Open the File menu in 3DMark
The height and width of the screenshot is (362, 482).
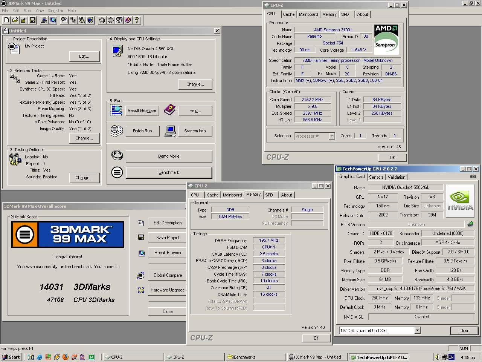(x=5, y=11)
